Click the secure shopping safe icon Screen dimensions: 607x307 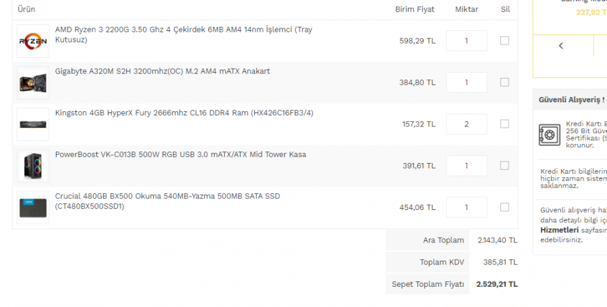[549, 135]
